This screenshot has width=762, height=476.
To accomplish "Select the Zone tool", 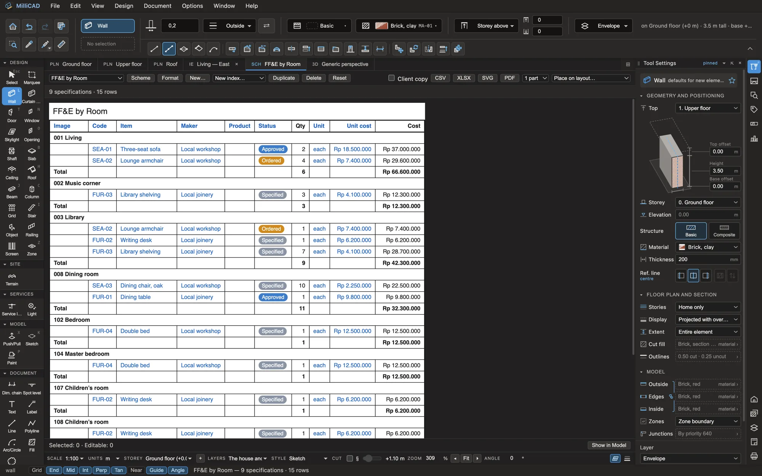I will (x=32, y=248).
